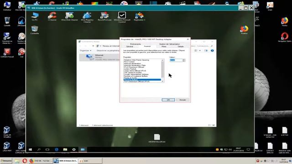Select Large Send Offload (IPv4) property
This screenshot has height=164, width=292.
[x=142, y=71]
